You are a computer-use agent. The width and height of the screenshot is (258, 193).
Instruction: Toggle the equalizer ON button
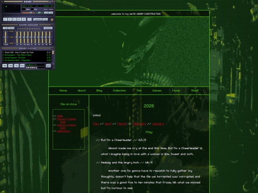(x=5, y=28)
